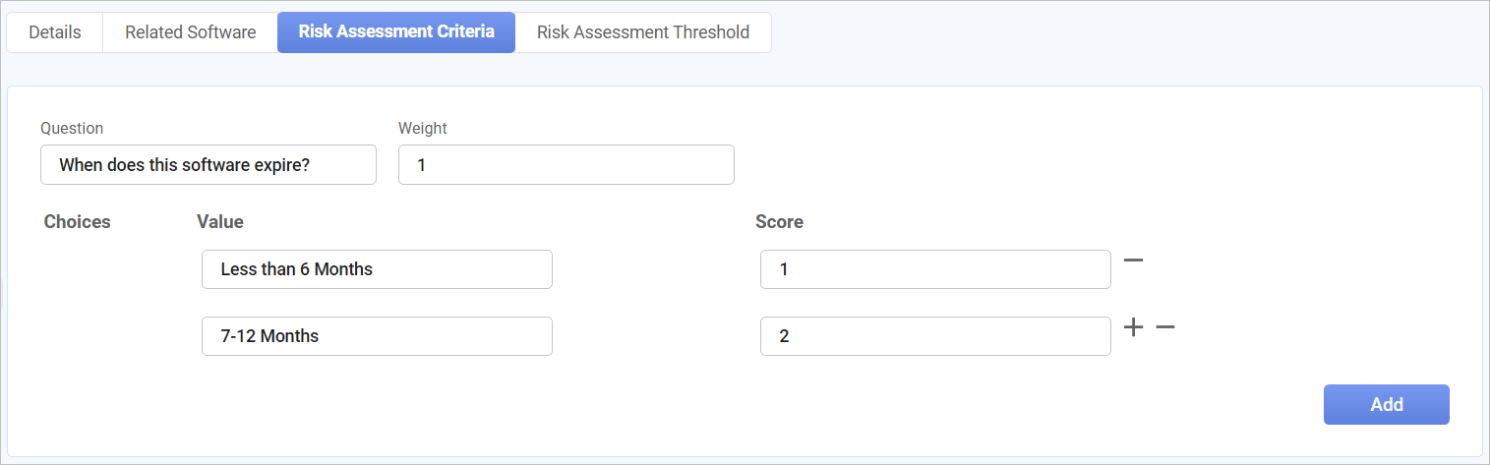Focus the Weight input field
Image resolution: width=1490 pixels, height=465 pixels.
566,165
